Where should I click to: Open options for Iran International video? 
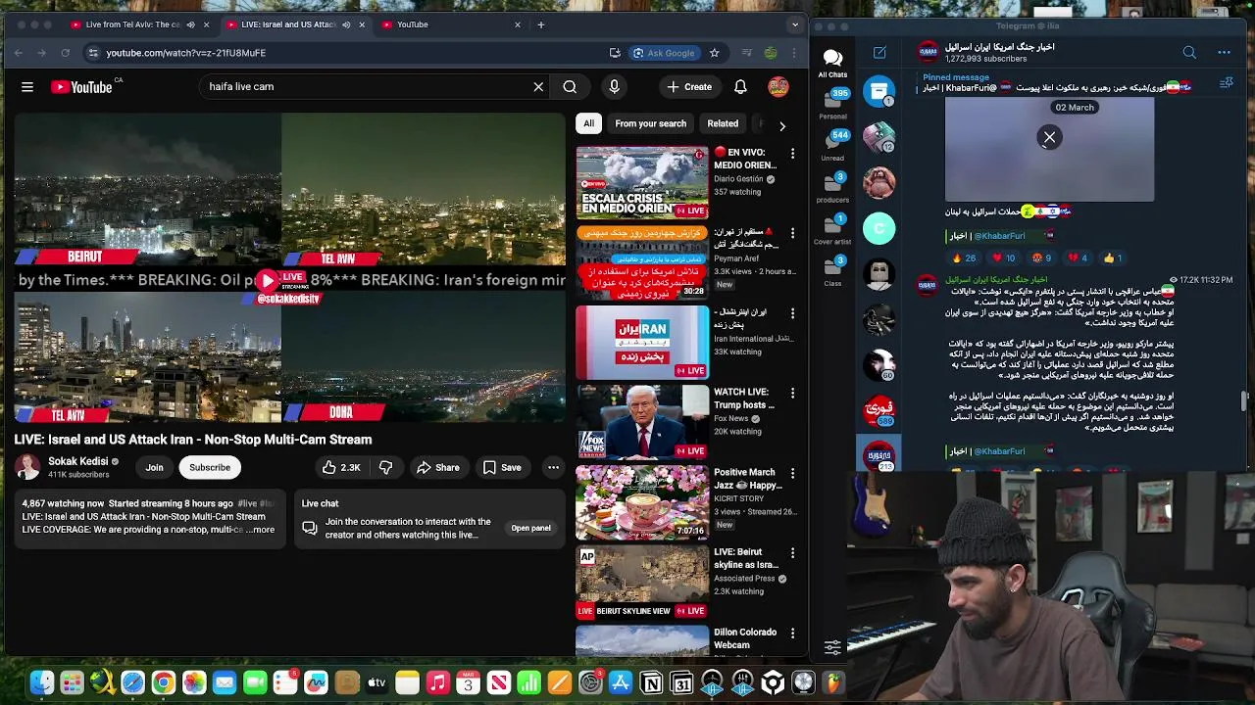[792, 313]
